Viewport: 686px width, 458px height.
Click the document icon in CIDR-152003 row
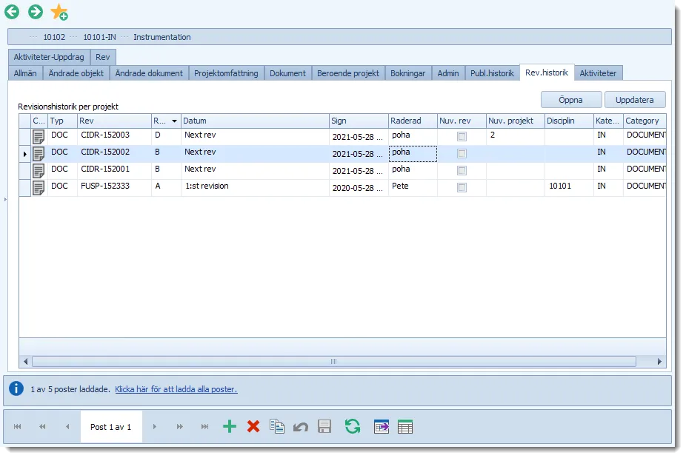[x=39, y=137]
